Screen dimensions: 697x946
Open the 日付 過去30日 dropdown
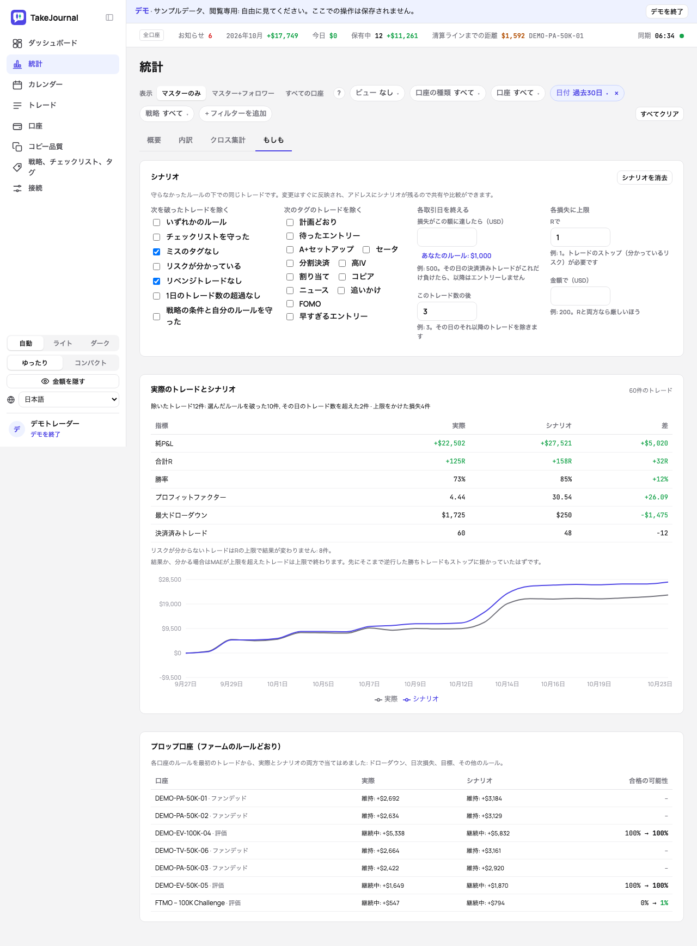click(582, 93)
